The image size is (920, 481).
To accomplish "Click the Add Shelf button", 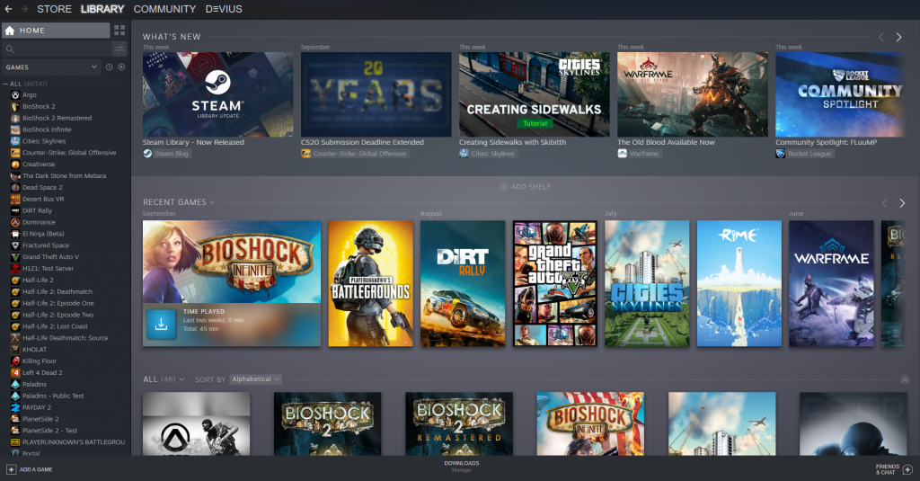I will (x=526, y=187).
